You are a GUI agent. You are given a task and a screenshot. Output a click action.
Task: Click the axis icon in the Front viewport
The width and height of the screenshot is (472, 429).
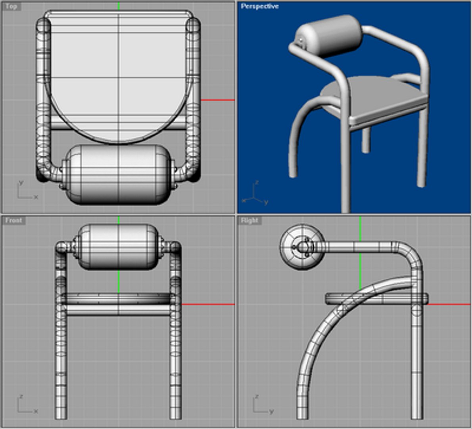coord(27,404)
